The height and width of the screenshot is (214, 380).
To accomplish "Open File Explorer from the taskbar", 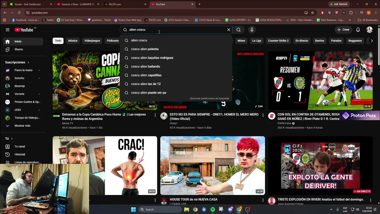I will point(186,210).
